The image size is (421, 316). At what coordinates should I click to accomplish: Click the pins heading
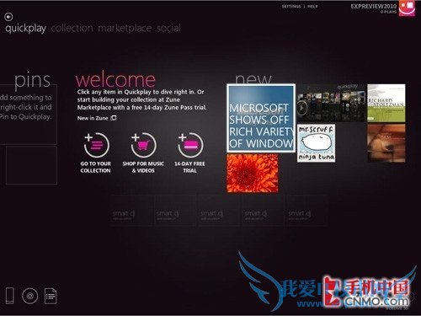tap(32, 80)
